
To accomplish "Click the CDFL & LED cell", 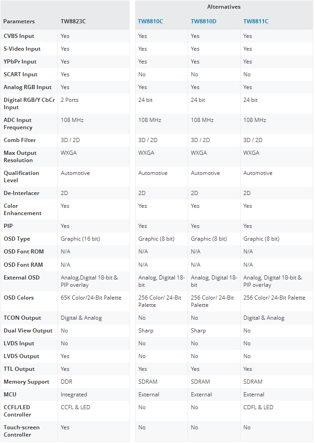I will coord(258,407).
